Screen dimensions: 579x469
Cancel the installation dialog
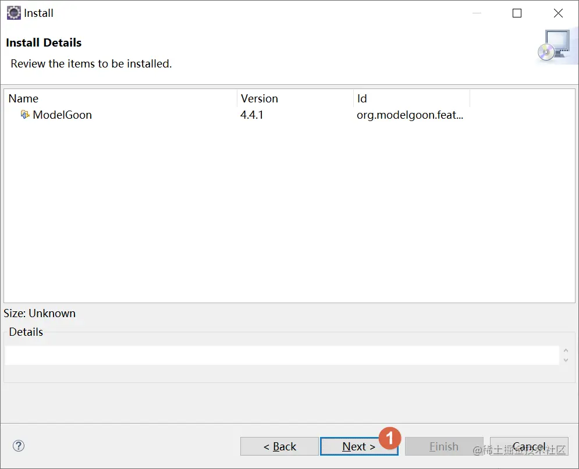coord(529,446)
